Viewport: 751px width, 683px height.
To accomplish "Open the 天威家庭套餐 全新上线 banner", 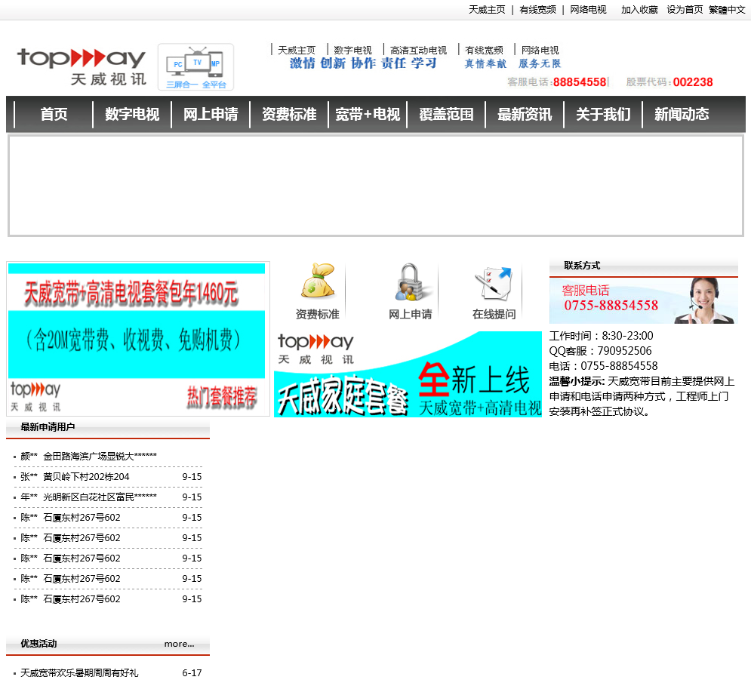I will point(408,374).
